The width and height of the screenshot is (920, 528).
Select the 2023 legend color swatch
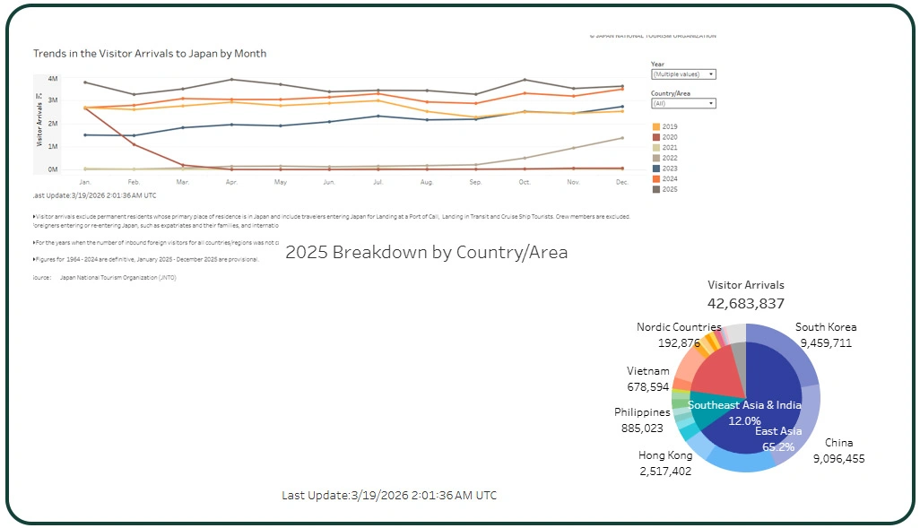655,168
